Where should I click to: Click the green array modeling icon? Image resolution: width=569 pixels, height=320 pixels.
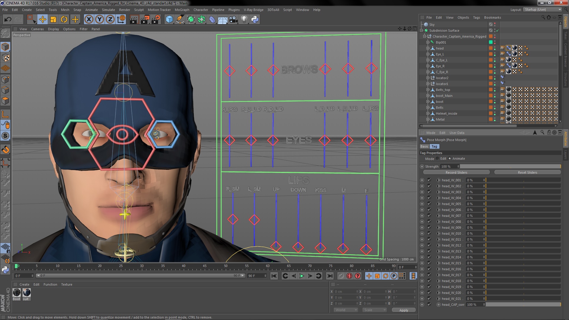tap(202, 20)
